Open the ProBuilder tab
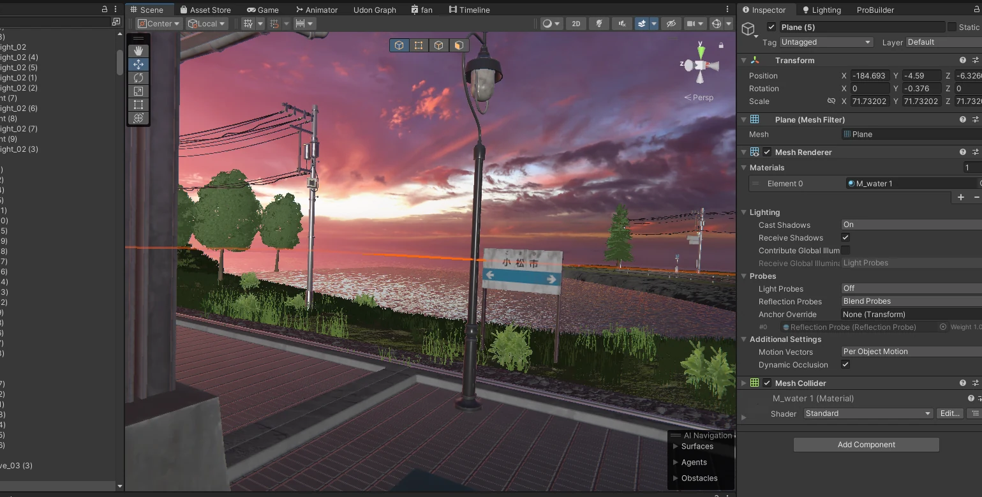Viewport: 982px width, 497px height. 875,10
